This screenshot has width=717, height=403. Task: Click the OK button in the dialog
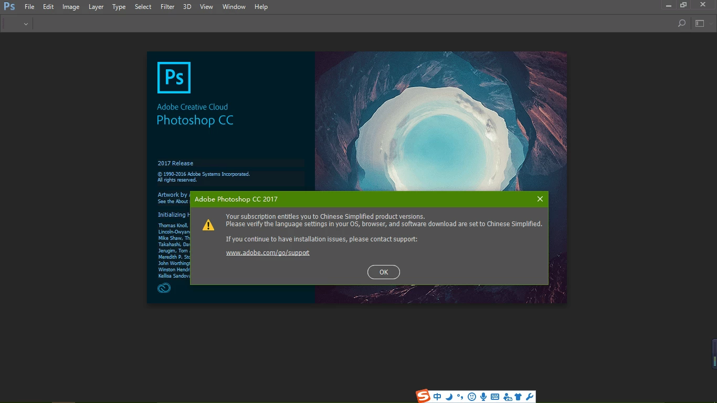click(384, 272)
